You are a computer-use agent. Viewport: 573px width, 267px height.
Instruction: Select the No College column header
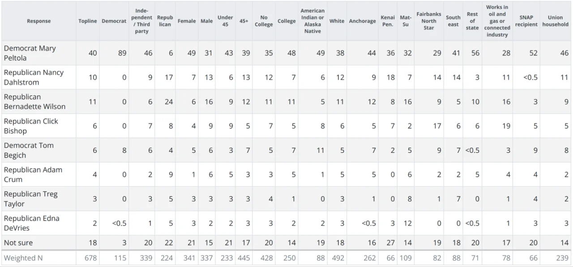[x=264, y=21]
